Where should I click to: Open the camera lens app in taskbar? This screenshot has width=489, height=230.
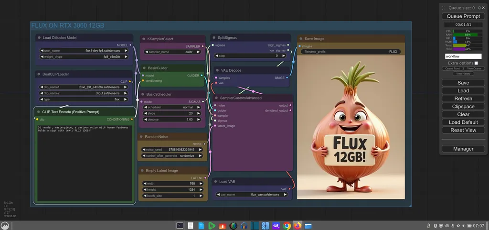click(233, 225)
